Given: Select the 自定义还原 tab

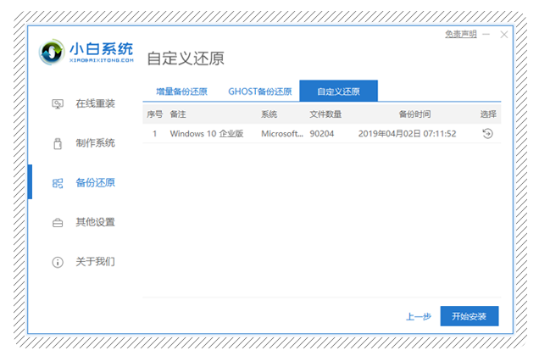Looking at the screenshot, I should (x=338, y=92).
